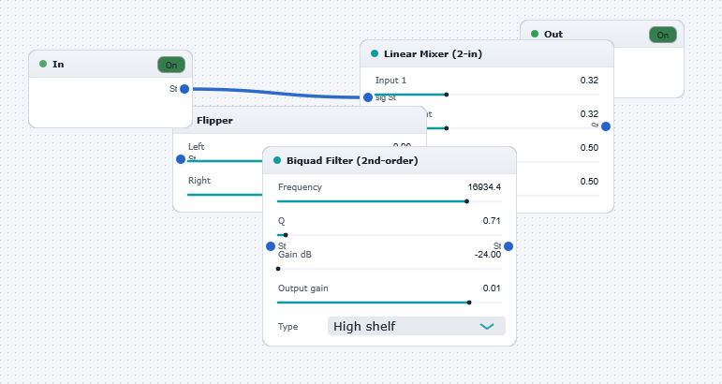Click the chevron arrow beside High shelf
The height and width of the screenshot is (384, 722).
tap(487, 327)
